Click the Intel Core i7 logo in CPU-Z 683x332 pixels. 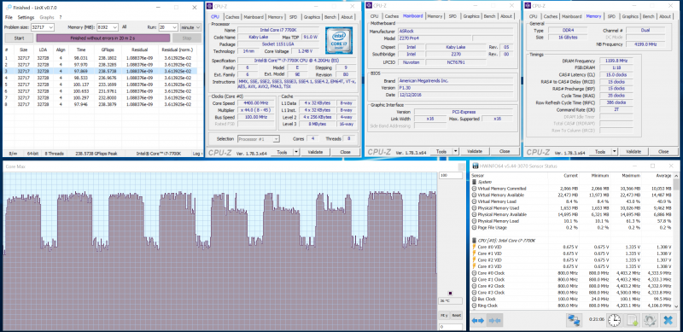[339, 40]
